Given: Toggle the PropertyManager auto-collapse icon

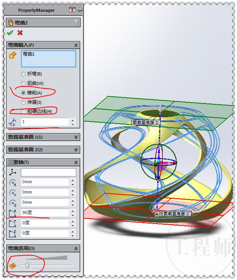Looking at the screenshot, I should pos(72,10).
